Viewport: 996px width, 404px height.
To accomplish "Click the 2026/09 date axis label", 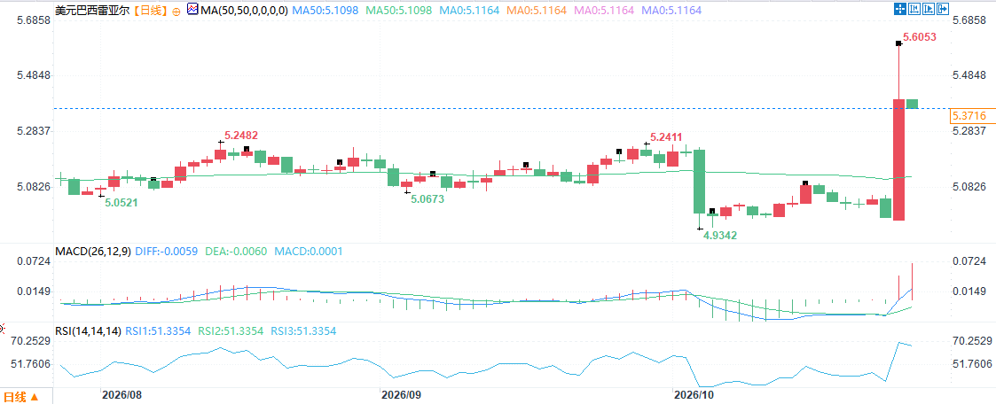I will pyautogui.click(x=400, y=394).
